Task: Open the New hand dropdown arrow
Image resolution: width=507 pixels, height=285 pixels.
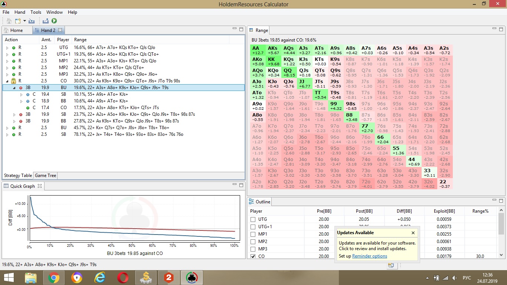Action: click(24, 21)
